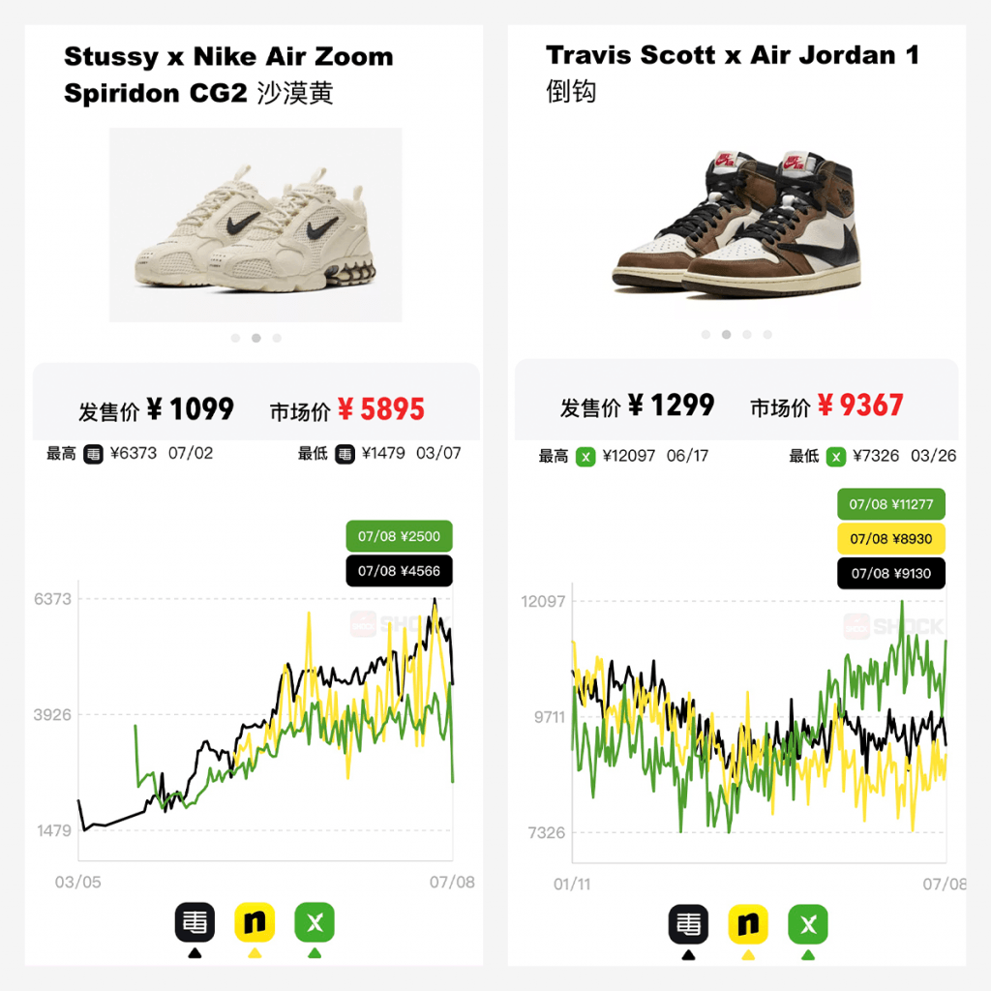Select the 毒 app icon below the Stussy chart
The width and height of the screenshot is (991, 991).
(x=194, y=924)
